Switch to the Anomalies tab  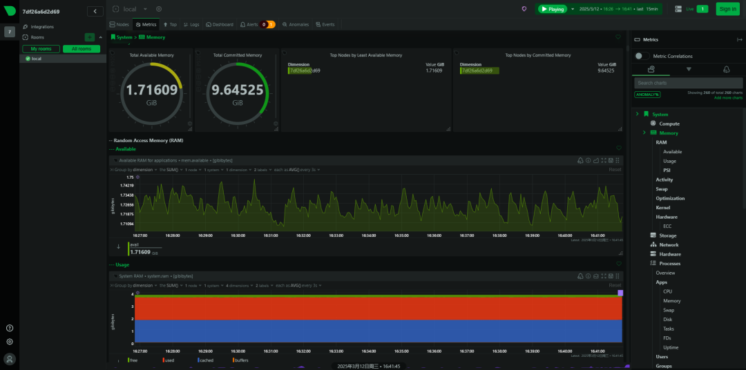click(x=296, y=24)
